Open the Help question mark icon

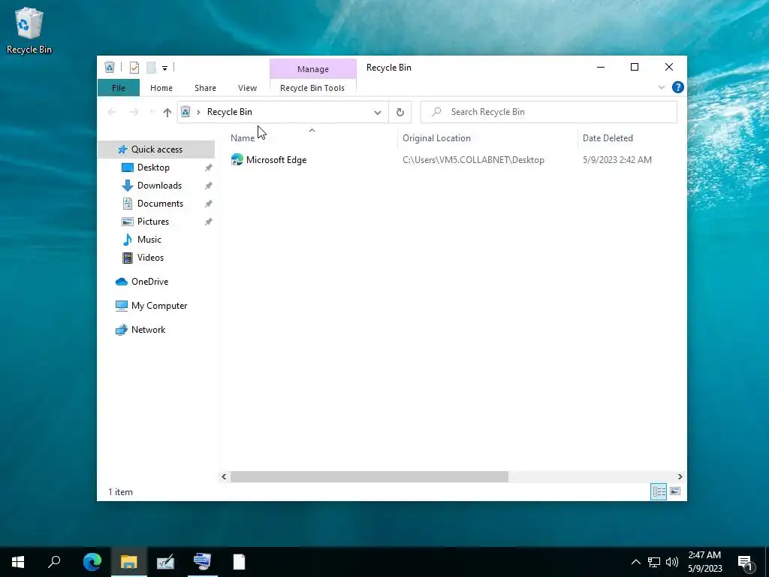pyautogui.click(x=678, y=87)
